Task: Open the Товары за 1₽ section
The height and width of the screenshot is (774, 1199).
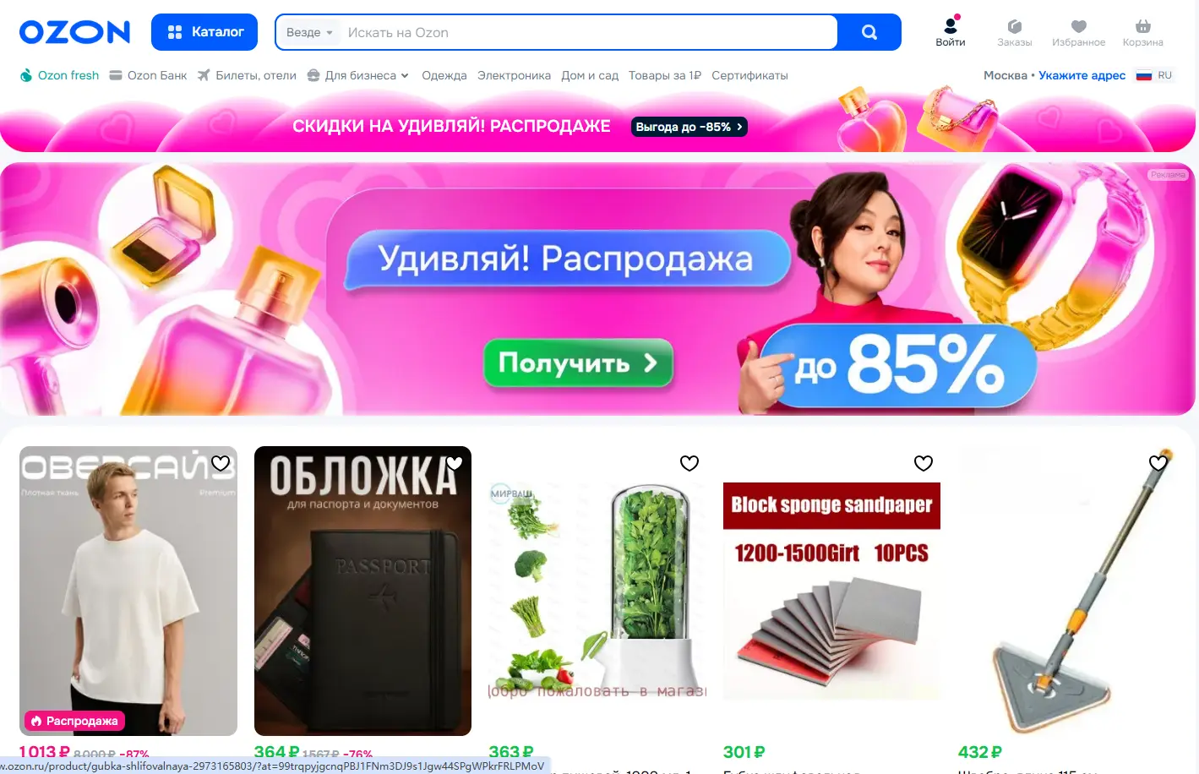Action: coord(665,75)
